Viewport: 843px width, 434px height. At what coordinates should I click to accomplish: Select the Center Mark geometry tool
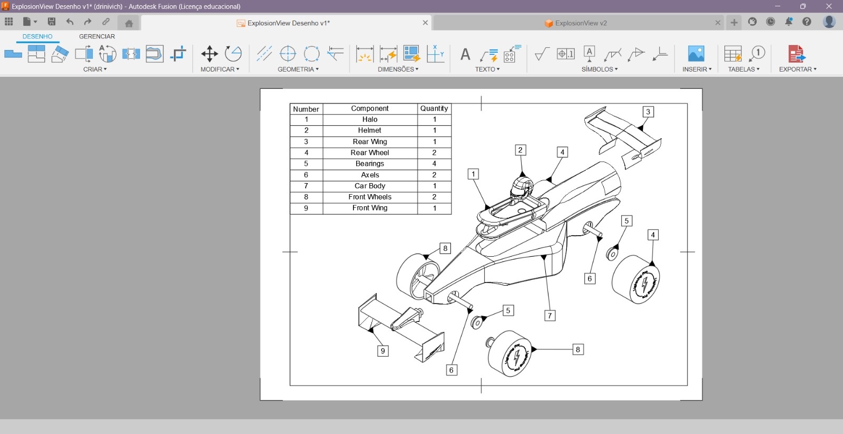(x=288, y=54)
